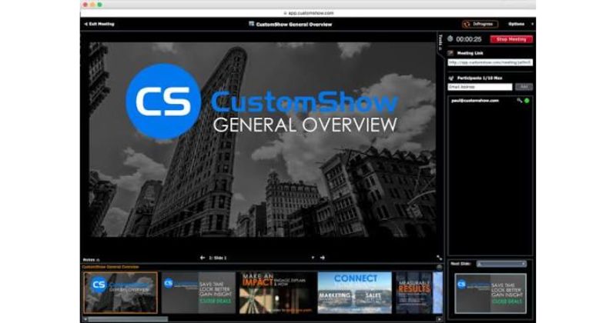Click Exit Meeting
616x323 pixels.
click(x=99, y=24)
